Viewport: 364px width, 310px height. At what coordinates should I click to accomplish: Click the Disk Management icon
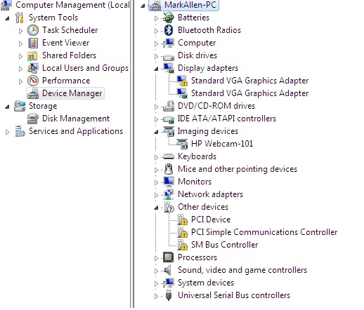33,119
